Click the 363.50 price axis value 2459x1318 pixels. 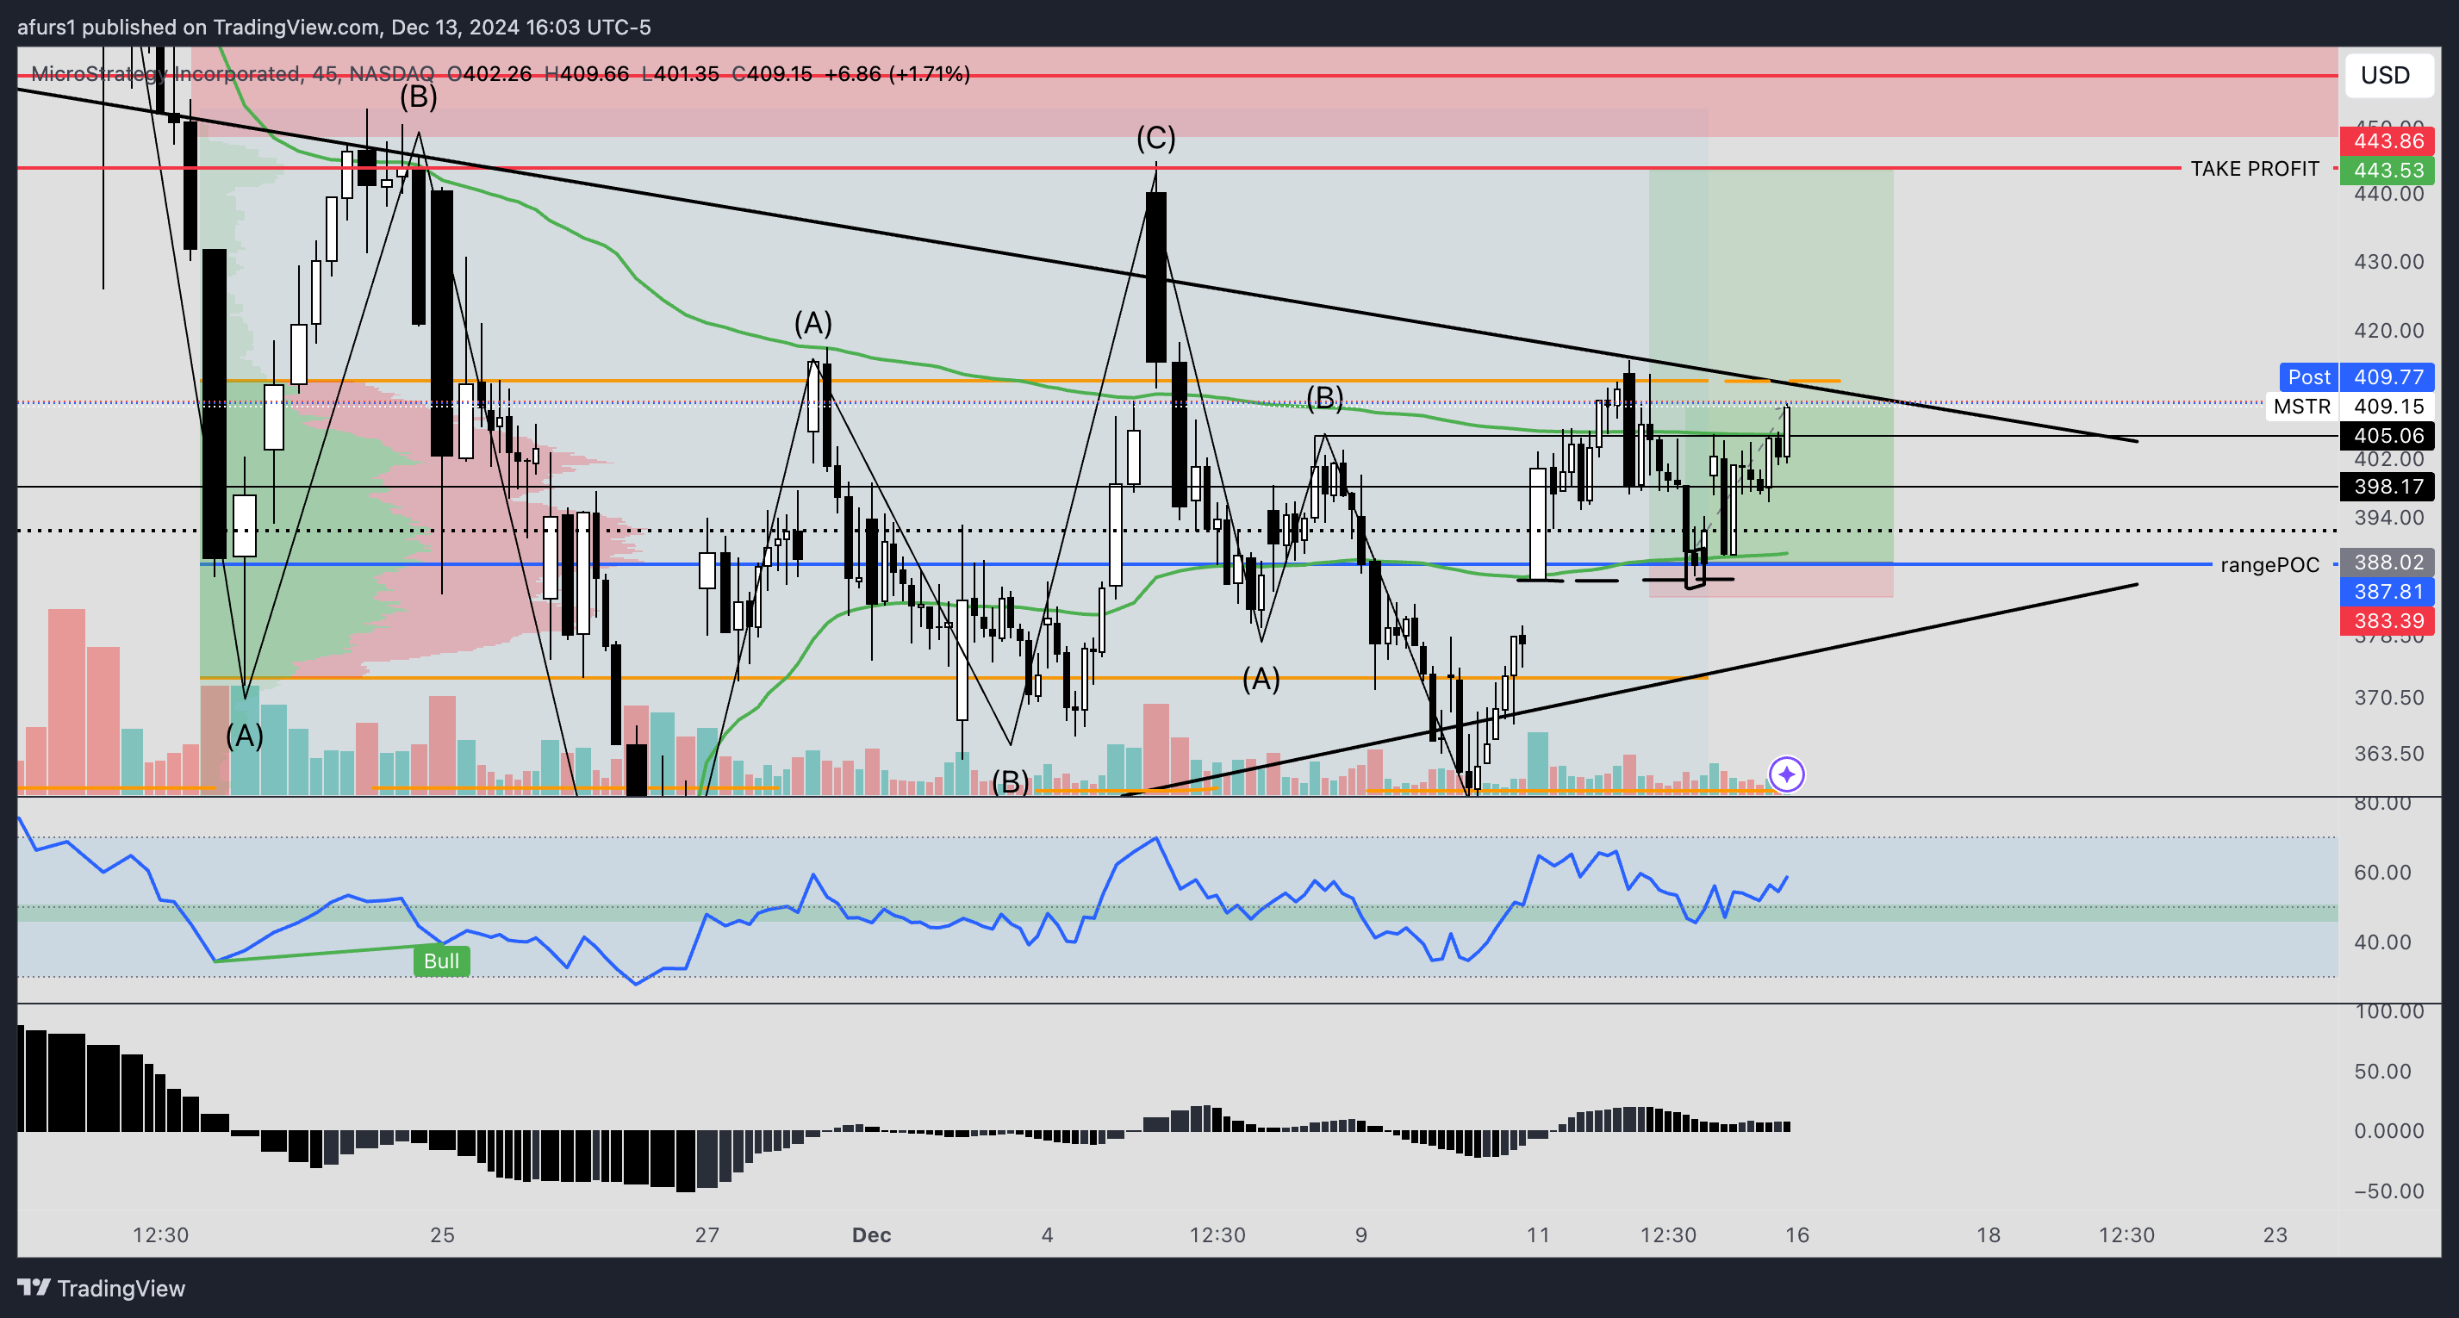click(2388, 754)
